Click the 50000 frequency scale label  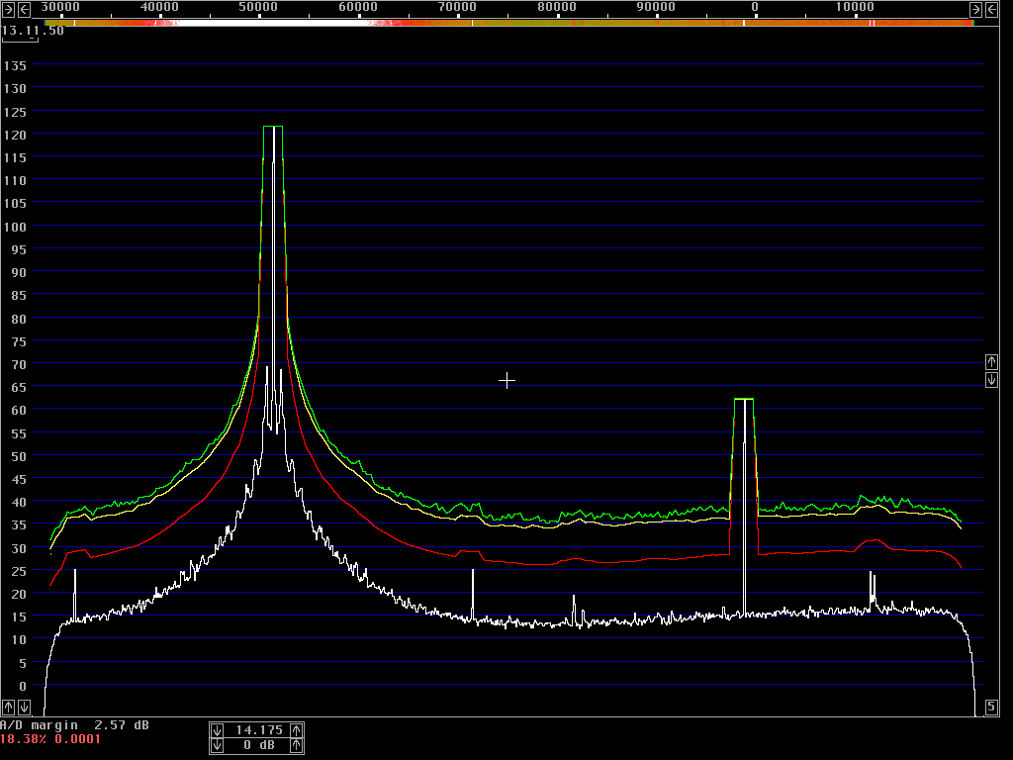(258, 7)
